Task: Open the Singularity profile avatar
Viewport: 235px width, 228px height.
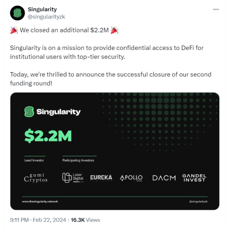Action: click(x=18, y=13)
